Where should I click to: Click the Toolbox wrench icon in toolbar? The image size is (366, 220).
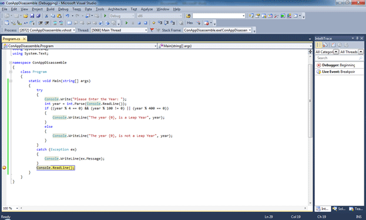[x=276, y=16]
